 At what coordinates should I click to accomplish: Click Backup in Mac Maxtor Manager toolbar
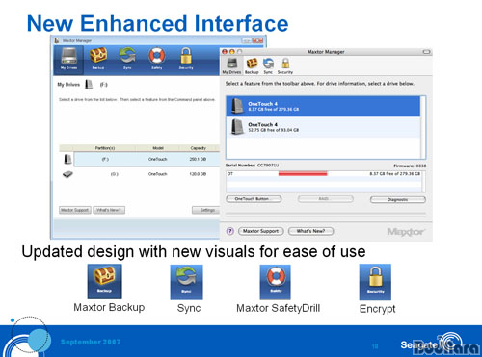coord(252,65)
